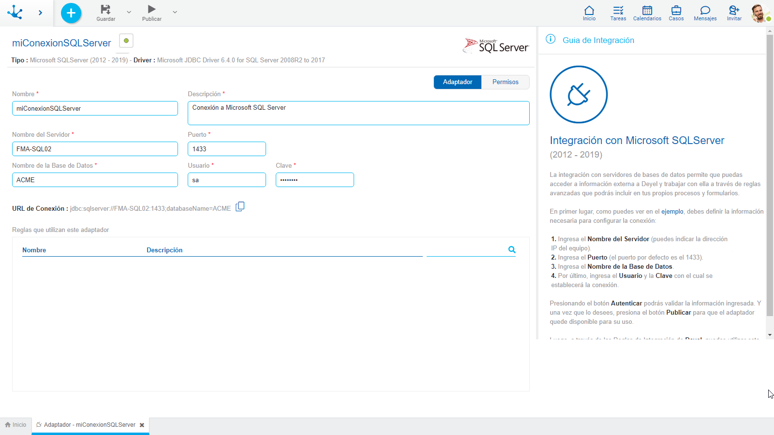The width and height of the screenshot is (774, 435).
Task: Click the miConexionSQLServer title heading
Action: [61, 43]
